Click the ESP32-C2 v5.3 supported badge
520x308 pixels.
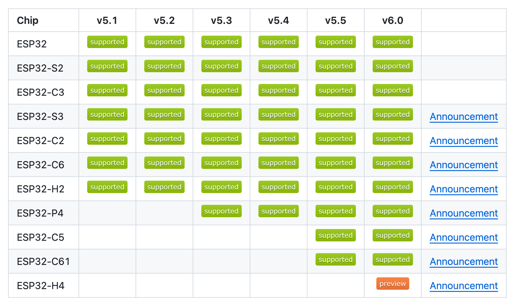[x=222, y=139]
